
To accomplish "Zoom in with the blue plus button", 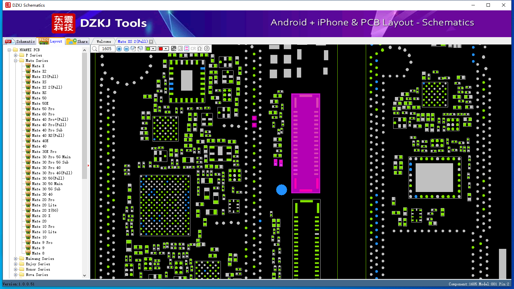I will coord(119,49).
